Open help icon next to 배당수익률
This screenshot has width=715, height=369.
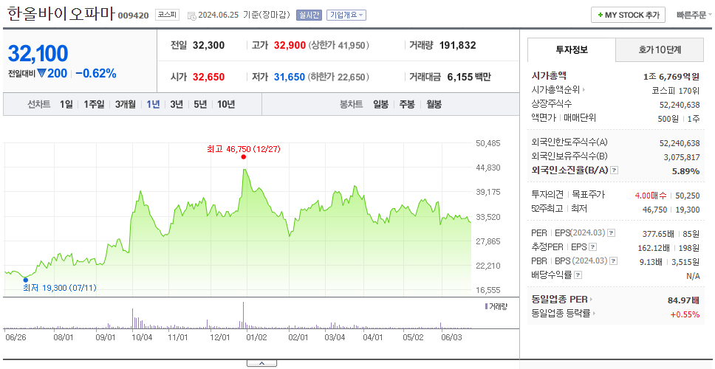click(x=578, y=275)
